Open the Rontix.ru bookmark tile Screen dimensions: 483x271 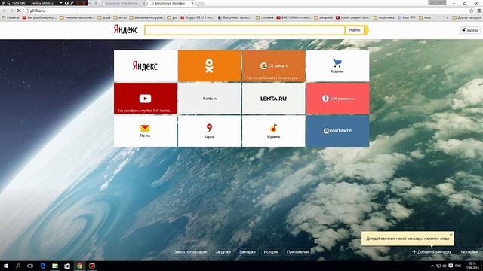(210, 99)
